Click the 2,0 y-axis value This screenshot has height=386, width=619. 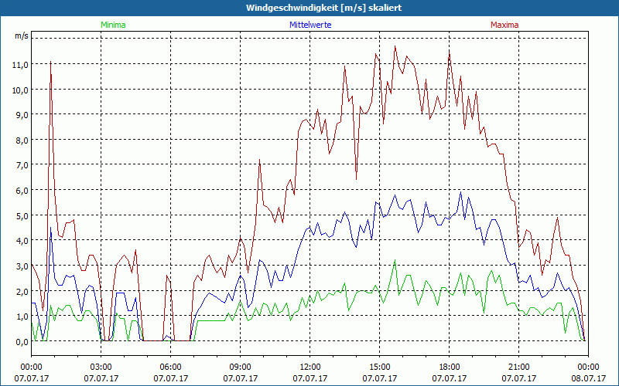tap(22, 292)
